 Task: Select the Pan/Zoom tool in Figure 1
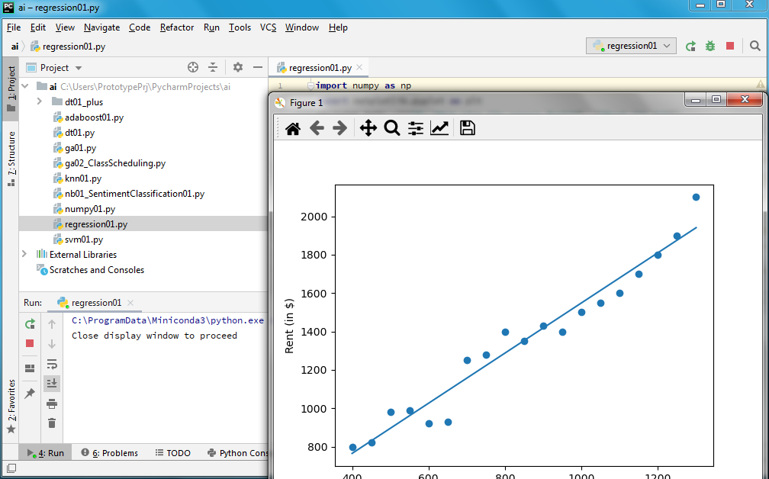368,128
